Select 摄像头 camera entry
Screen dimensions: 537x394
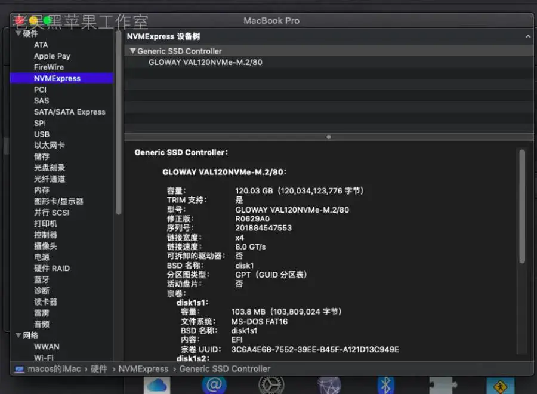[x=45, y=246]
